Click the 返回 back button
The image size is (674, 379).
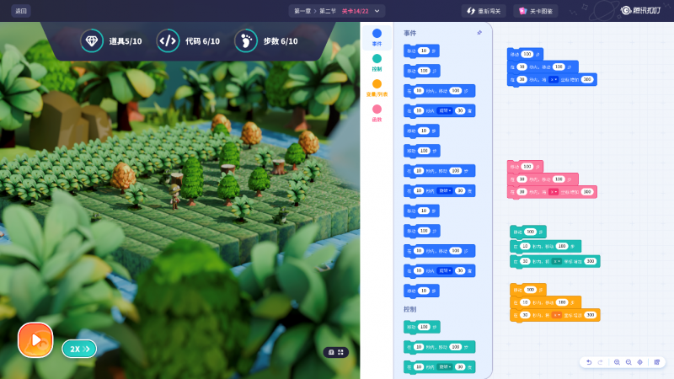21,11
